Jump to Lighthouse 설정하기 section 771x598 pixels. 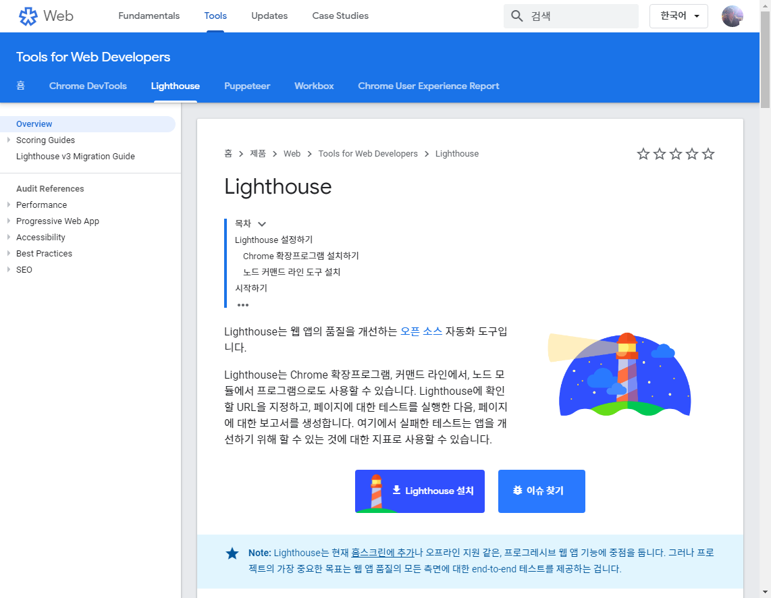(273, 240)
